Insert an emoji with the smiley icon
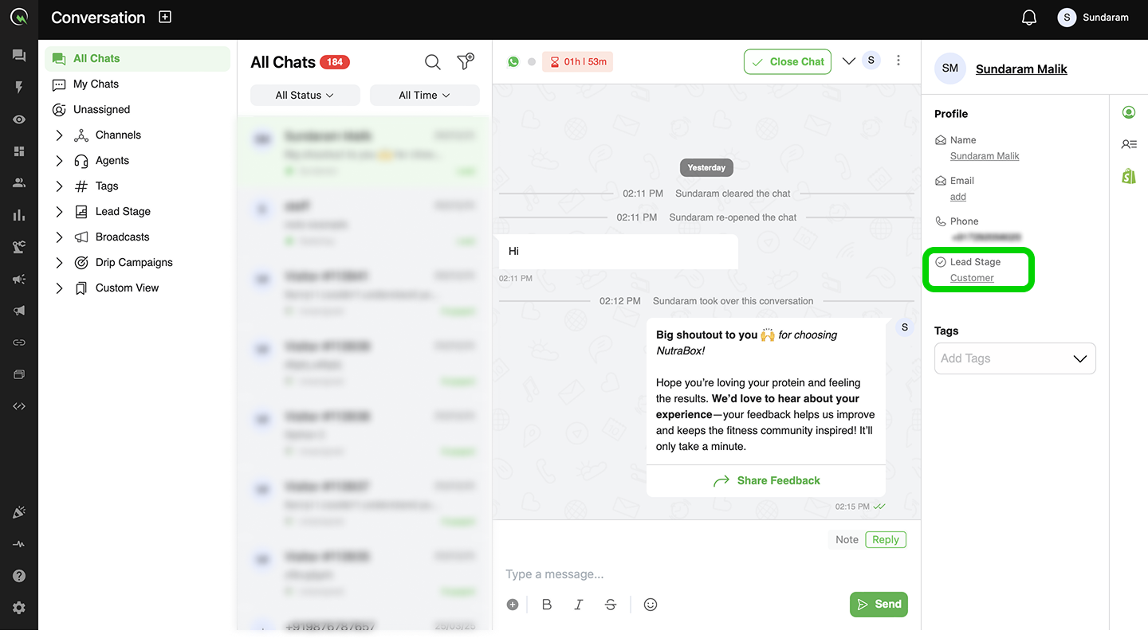Viewport: 1148px width, 638px height. click(651, 605)
